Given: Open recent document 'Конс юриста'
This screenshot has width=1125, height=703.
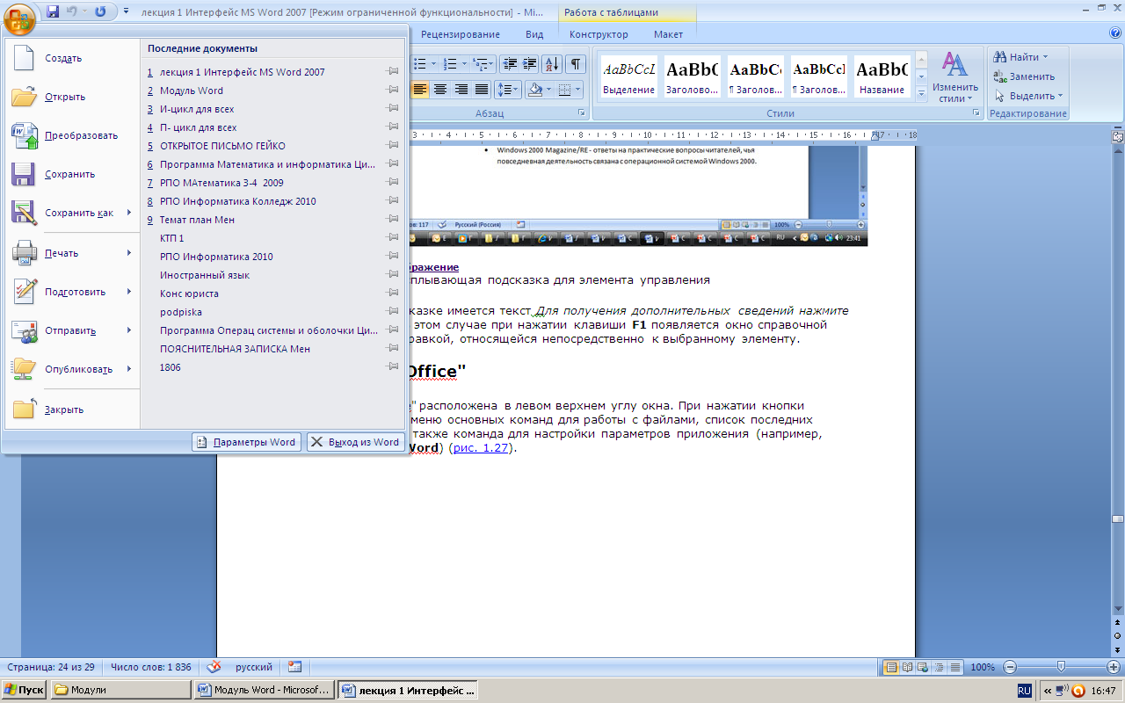Looking at the screenshot, I should [x=189, y=294].
